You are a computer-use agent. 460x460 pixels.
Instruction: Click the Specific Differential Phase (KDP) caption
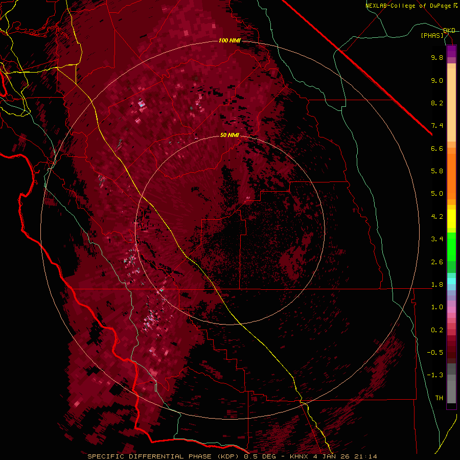click(x=232, y=456)
